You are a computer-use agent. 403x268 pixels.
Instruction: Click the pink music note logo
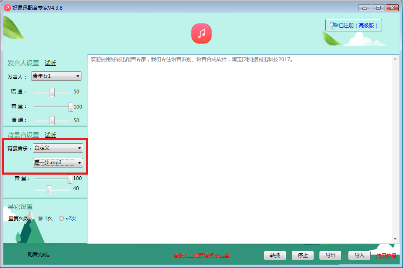pyautogui.click(x=201, y=33)
